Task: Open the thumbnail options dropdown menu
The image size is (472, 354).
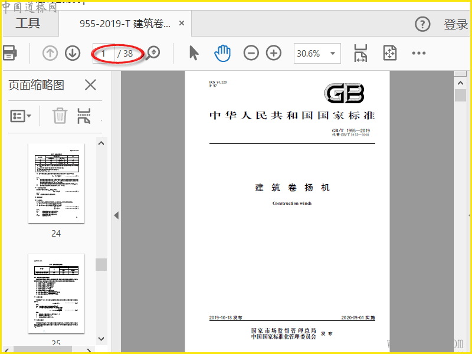Action: [21, 116]
